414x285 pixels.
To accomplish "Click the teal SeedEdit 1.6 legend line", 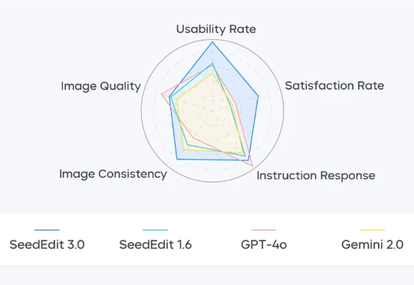I will [155, 230].
